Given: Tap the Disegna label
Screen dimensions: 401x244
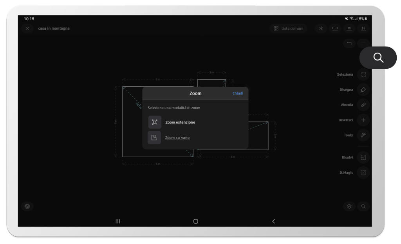Looking at the screenshot, I should click(x=346, y=90).
